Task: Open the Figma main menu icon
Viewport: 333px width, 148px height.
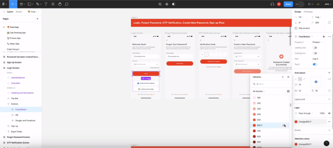Action: (4, 4)
